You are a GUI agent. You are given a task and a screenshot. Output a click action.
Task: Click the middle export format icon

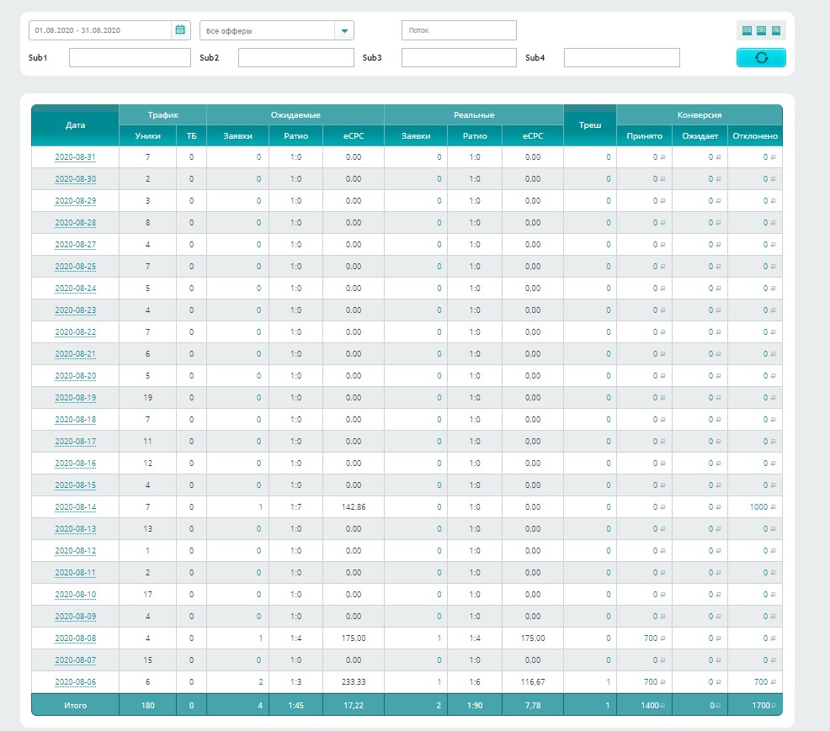tap(761, 30)
